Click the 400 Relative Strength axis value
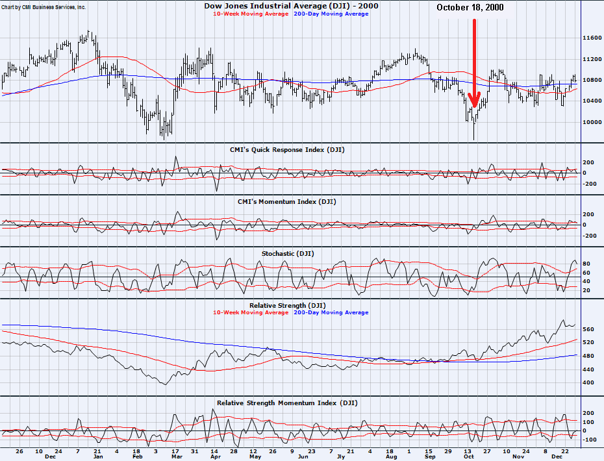 [x=588, y=383]
